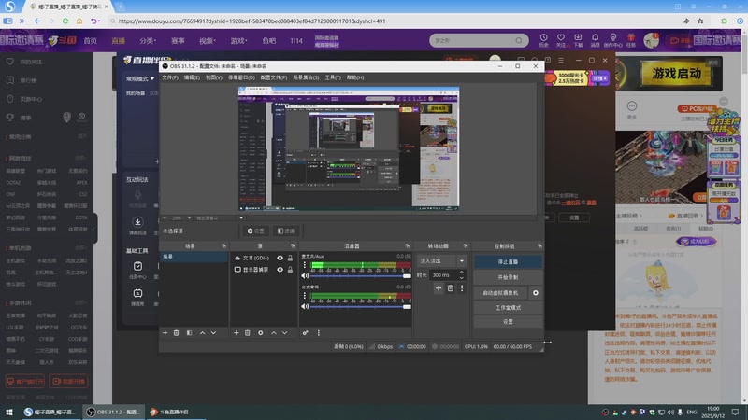Expand 游戏 menu in Douyu navigation

[x=238, y=41]
